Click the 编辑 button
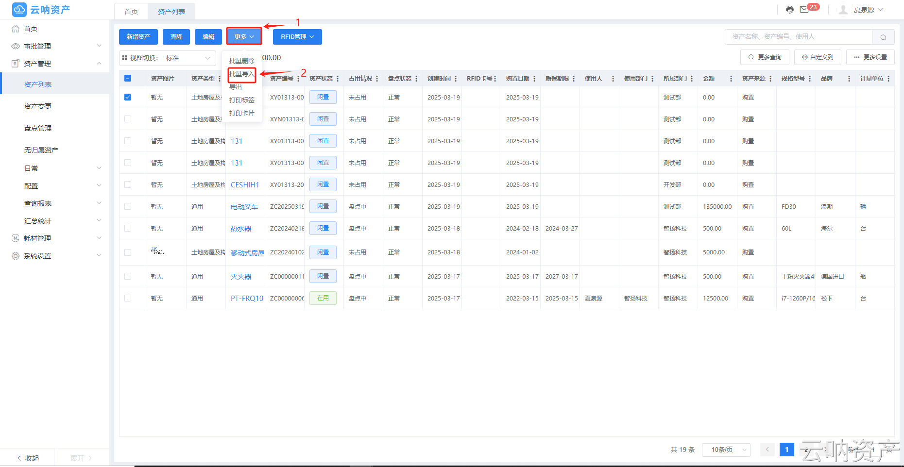 tap(208, 37)
